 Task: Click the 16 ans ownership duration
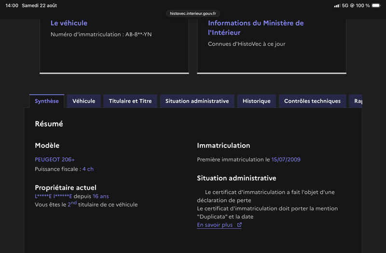coord(101,196)
